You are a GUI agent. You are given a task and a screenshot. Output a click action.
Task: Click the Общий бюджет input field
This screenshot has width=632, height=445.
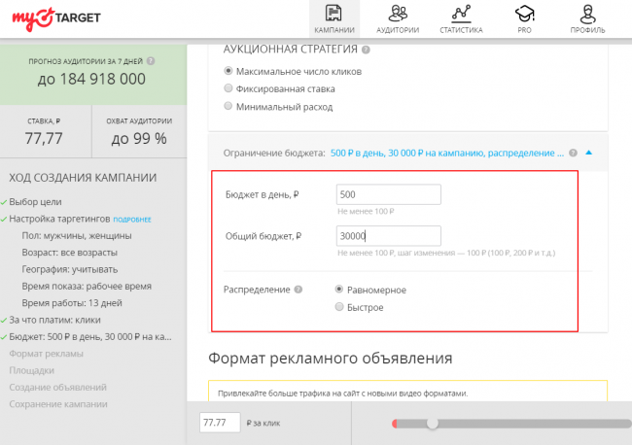point(387,236)
